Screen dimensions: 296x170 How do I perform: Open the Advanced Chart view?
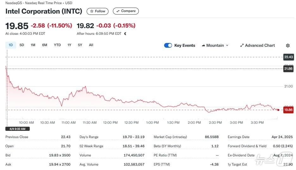(x=257, y=46)
